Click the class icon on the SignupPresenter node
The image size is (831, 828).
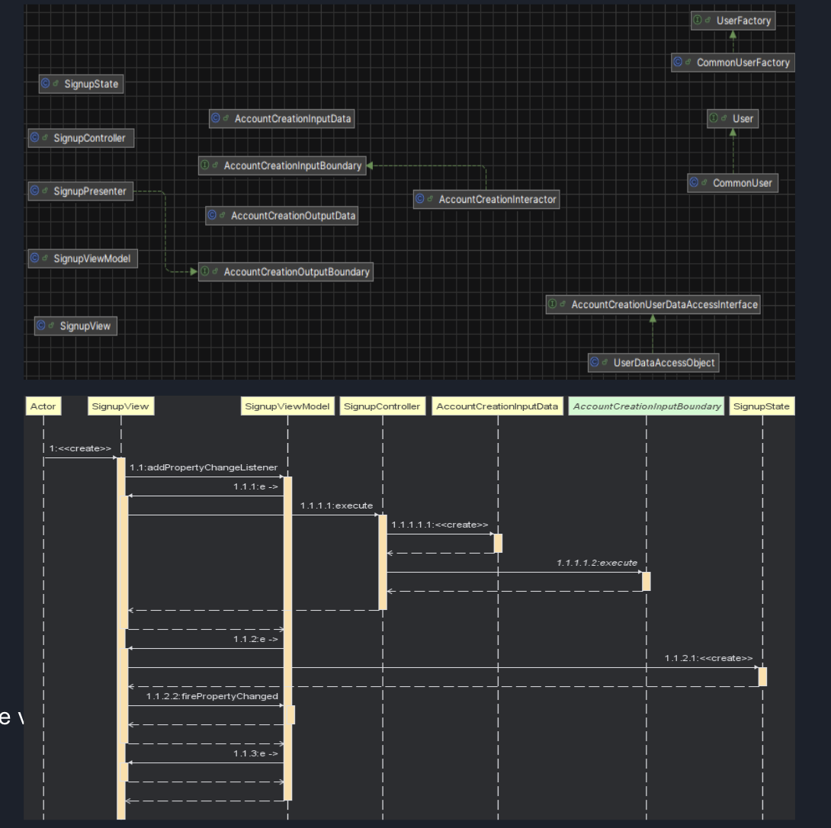(x=35, y=191)
